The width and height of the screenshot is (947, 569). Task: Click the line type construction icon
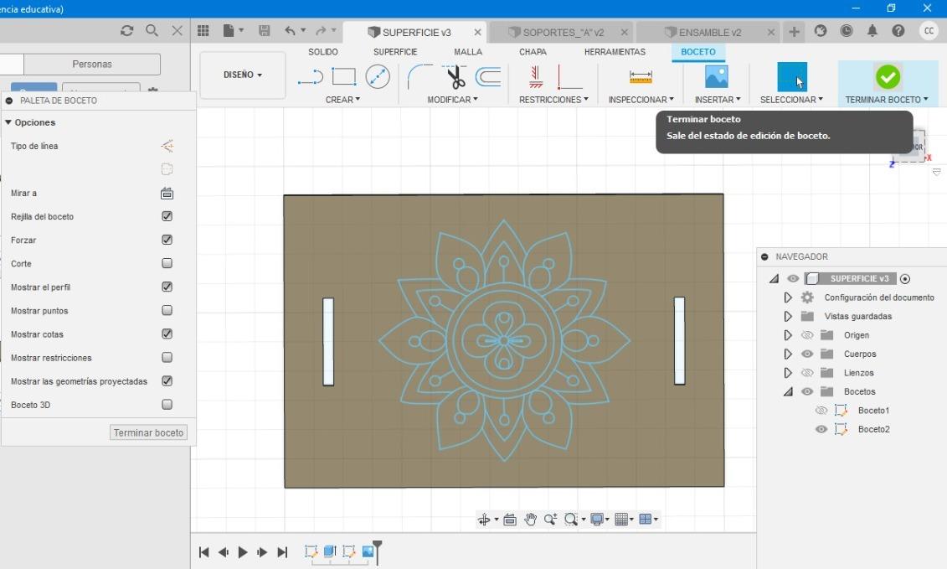coord(167,146)
